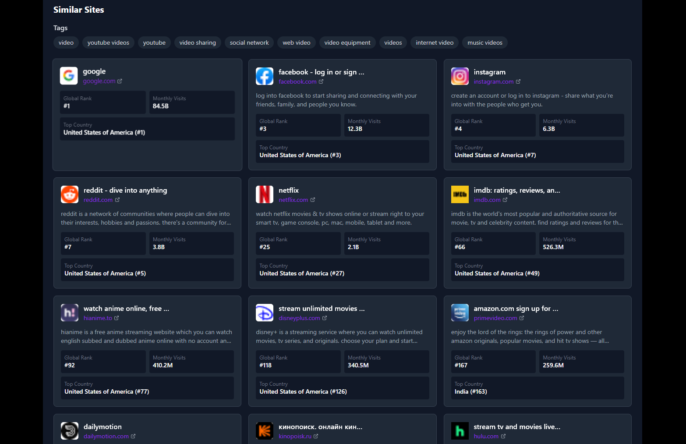Image resolution: width=686 pixels, height=444 pixels.
Task: Click the "imdb: ratings, reviews, an..." title
Action: click(517, 190)
